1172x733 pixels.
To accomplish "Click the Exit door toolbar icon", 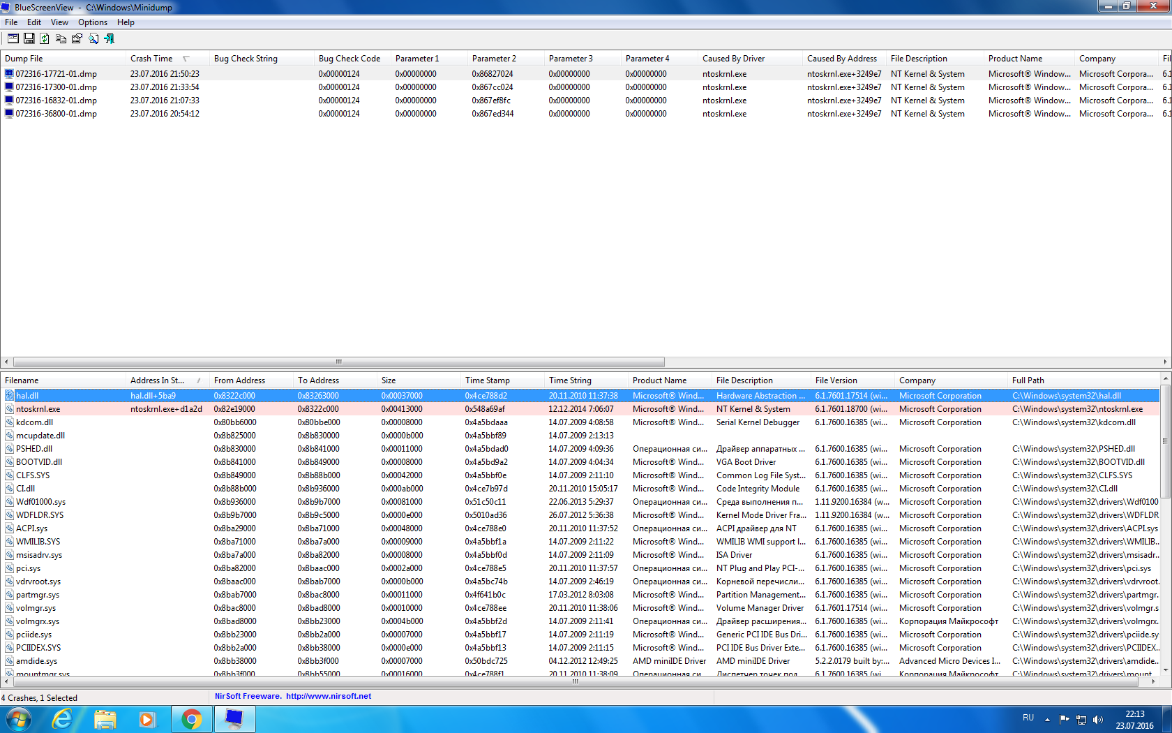I will point(109,38).
